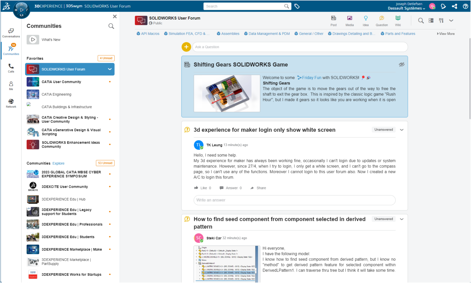Screen dimensions: 471x283
Task: Open the Communities sidebar icon
Action: click(x=11, y=49)
